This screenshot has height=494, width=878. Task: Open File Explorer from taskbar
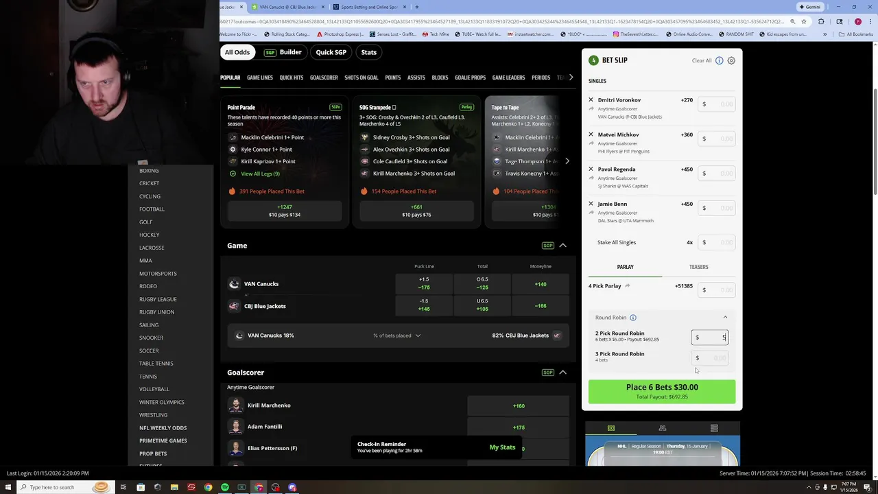(x=174, y=487)
